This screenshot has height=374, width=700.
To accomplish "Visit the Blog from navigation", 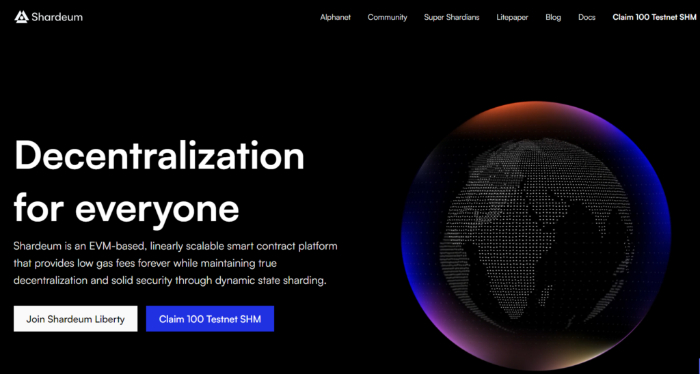I will [553, 17].
